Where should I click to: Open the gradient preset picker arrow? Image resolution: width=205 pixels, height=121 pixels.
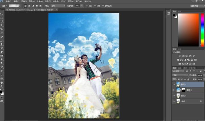point(20,6)
